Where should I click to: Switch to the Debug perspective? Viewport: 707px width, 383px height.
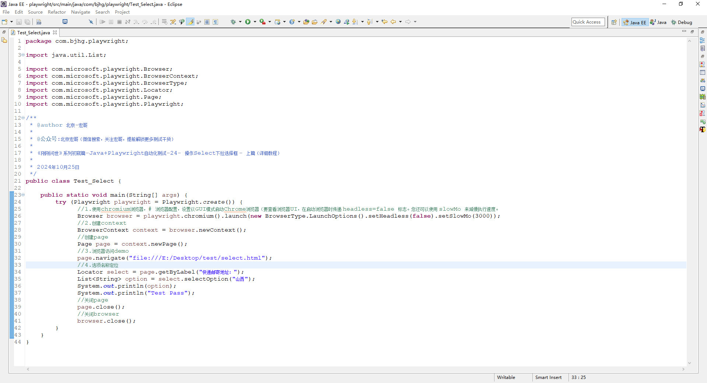(x=681, y=22)
